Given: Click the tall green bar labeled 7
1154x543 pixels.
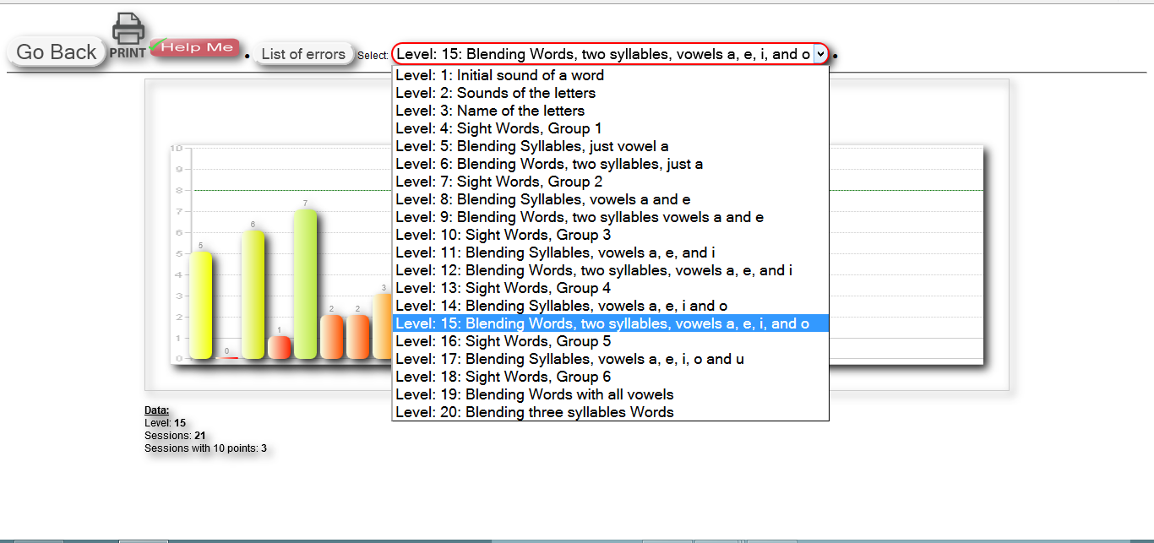Looking at the screenshot, I should (305, 284).
